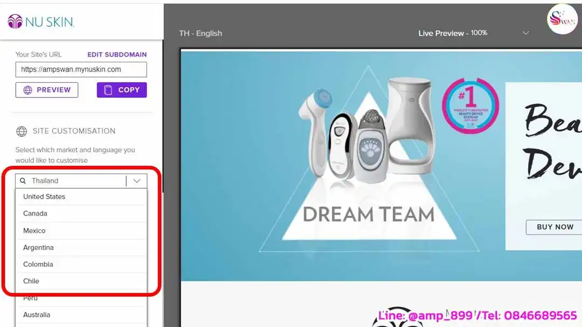This screenshot has height=327, width=582.
Task: Click the globe icon in Preview button
Action: click(28, 90)
